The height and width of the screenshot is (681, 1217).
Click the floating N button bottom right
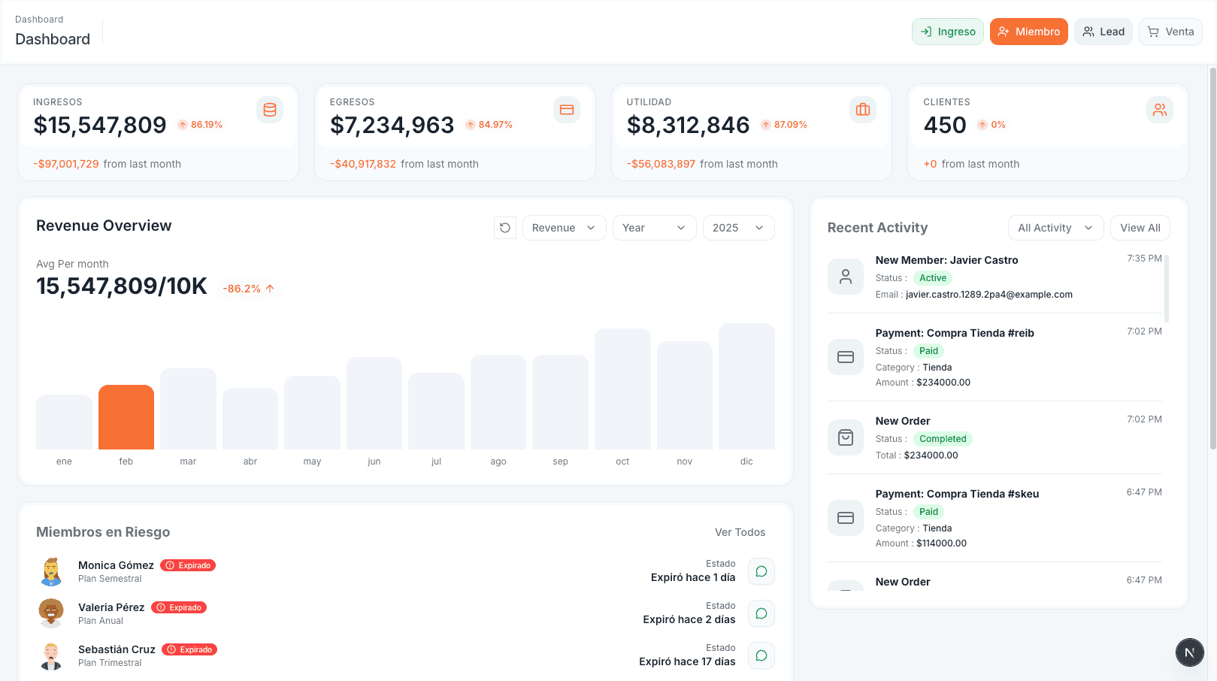1189,652
